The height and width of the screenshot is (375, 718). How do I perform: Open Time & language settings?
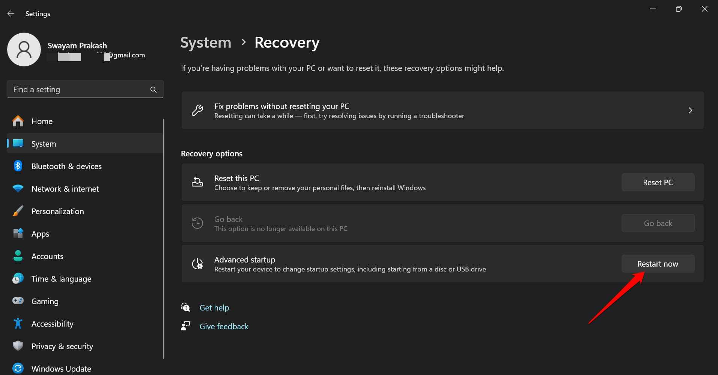85,279
